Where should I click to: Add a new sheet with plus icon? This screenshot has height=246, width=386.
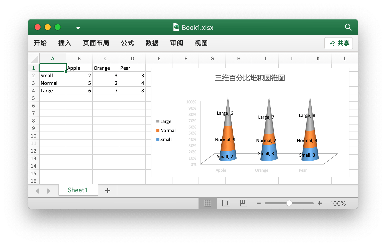[x=108, y=191]
